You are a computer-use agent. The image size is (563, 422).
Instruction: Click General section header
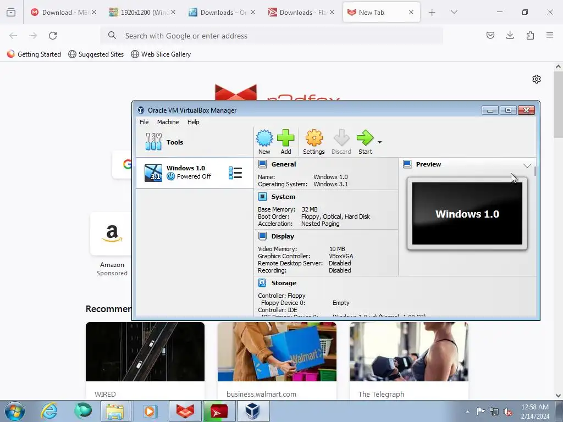284,164
